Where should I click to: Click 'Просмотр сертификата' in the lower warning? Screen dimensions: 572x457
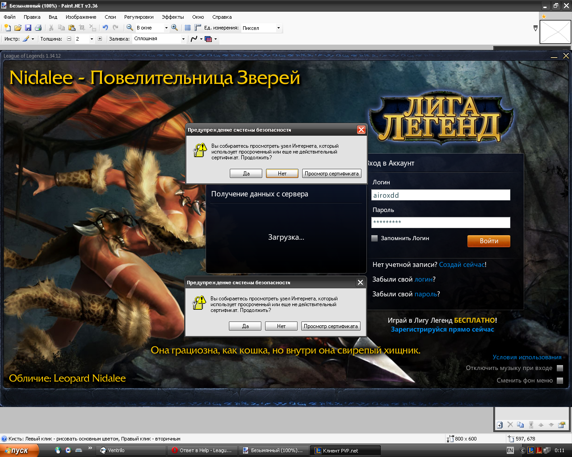click(x=331, y=326)
